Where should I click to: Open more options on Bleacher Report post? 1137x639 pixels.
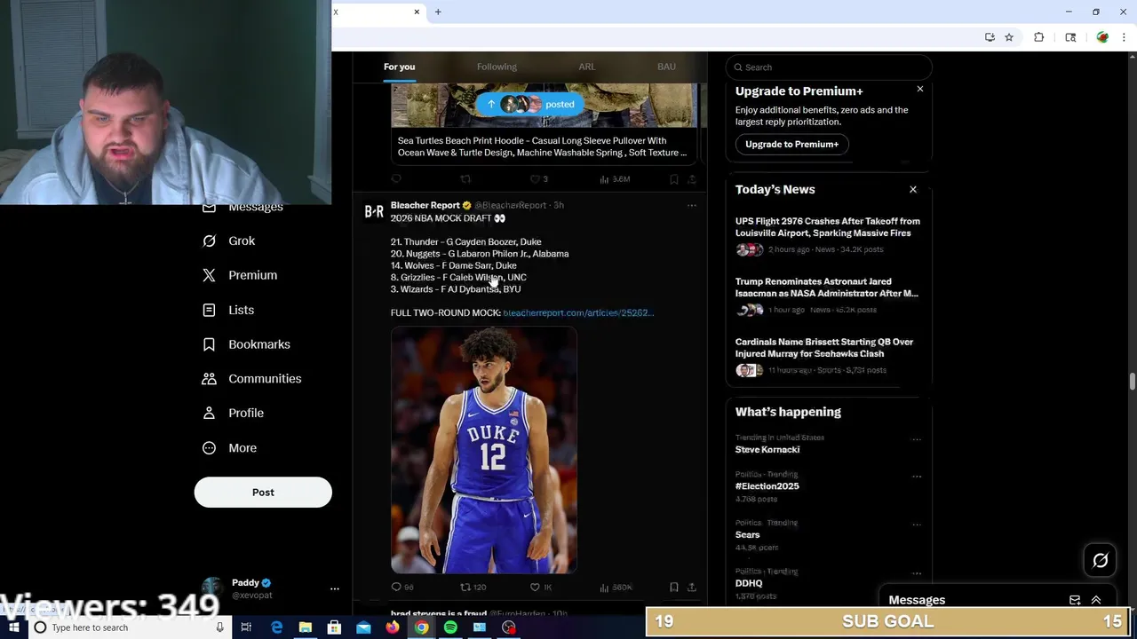pos(691,205)
